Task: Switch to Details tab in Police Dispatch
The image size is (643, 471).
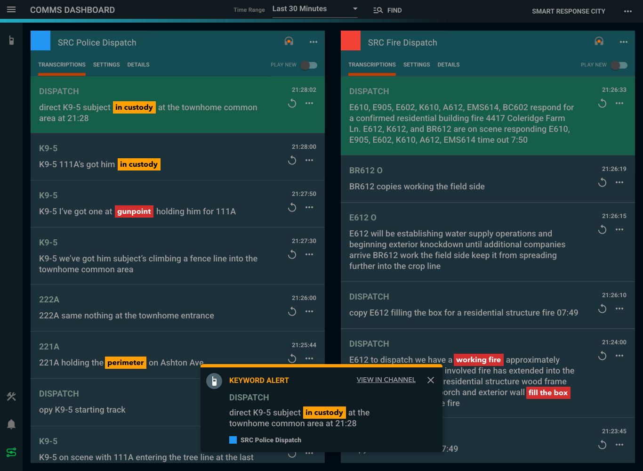Action: pos(138,65)
